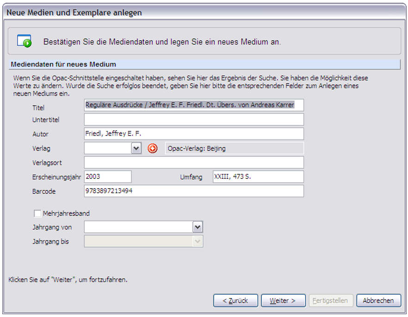The height and width of the screenshot is (317, 408).
Task: Click the Weiter button to continue
Action: pyautogui.click(x=283, y=301)
